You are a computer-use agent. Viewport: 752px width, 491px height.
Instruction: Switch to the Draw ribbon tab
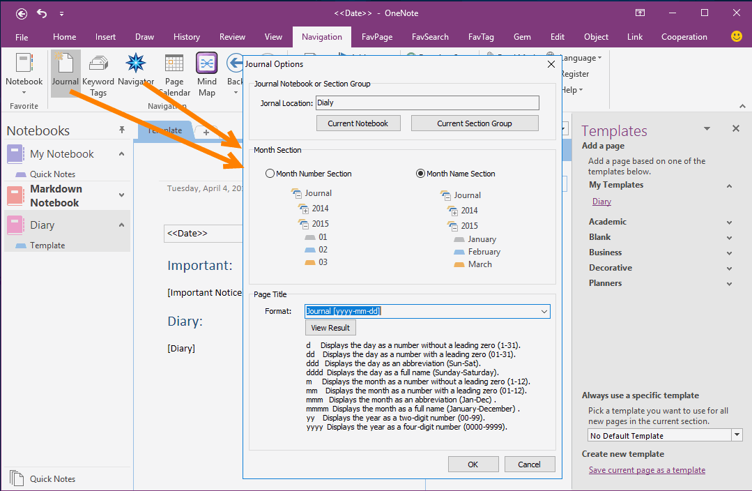pos(144,37)
